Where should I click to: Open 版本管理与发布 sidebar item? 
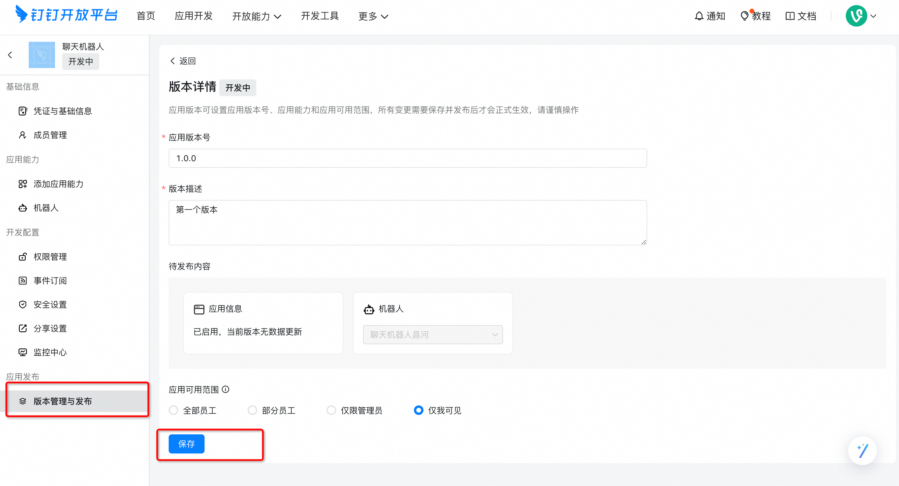click(x=75, y=401)
